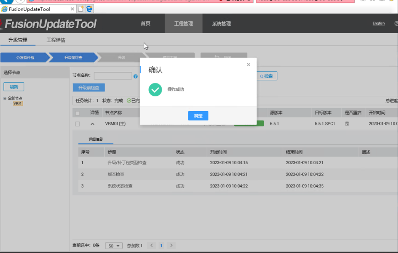Click the green success checkmark icon in the dialog
The image size is (398, 253).
(155, 89)
